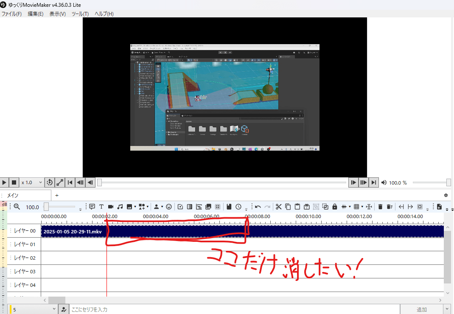
Task: Click the add audio music note icon
Action: coord(120,207)
